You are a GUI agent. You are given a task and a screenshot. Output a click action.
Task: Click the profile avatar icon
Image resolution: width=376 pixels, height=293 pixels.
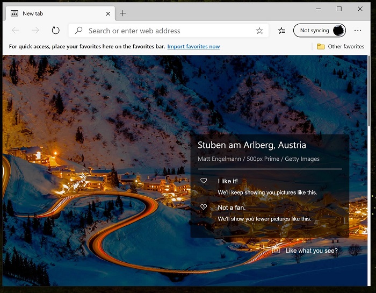[x=338, y=31]
